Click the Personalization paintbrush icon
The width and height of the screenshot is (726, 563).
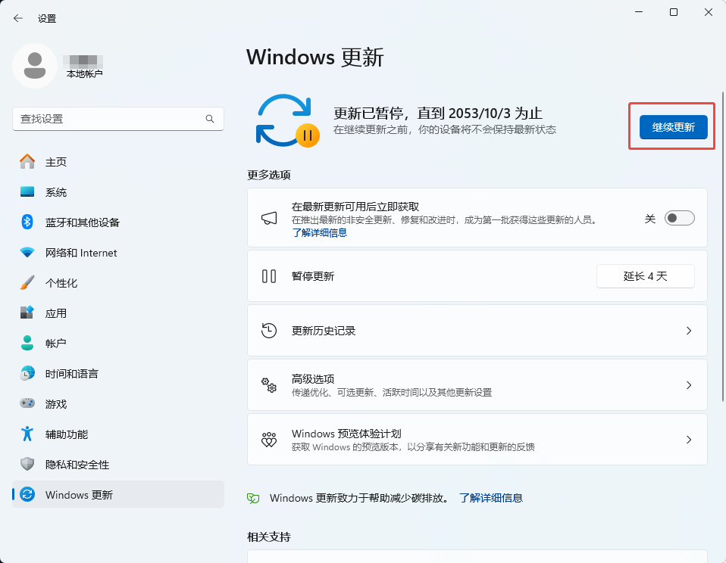[x=27, y=282]
